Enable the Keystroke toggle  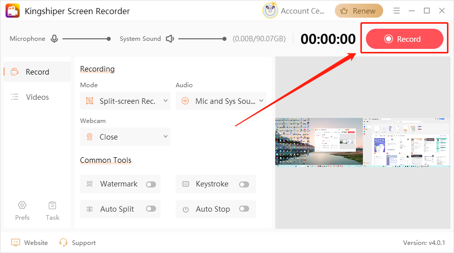pos(244,184)
